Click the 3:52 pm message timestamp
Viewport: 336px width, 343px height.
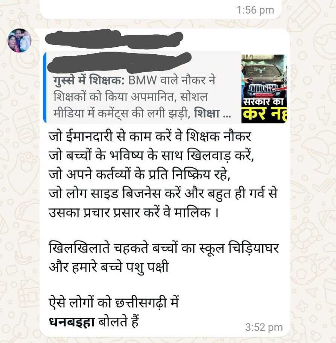[264, 328]
